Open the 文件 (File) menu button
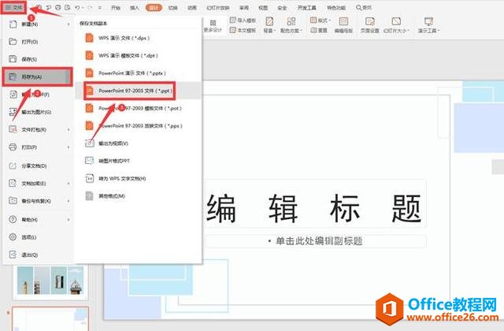Image resolution: width=504 pixels, height=331 pixels. 13,7
